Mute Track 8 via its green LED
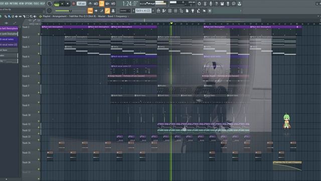Image resolution: width=321 pixels, height=181 pixels. [x=39, y=102]
